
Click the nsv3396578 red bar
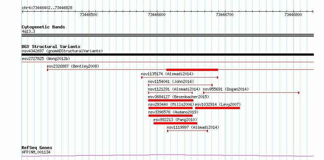coord(170,116)
